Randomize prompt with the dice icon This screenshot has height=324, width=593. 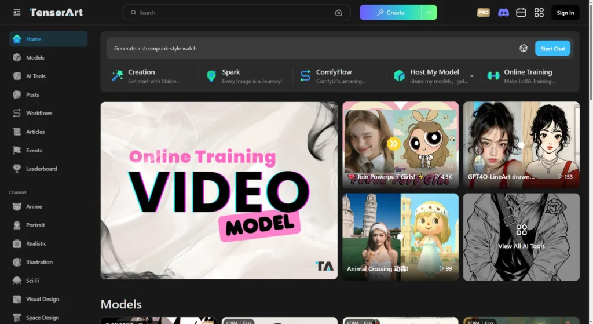pos(524,48)
